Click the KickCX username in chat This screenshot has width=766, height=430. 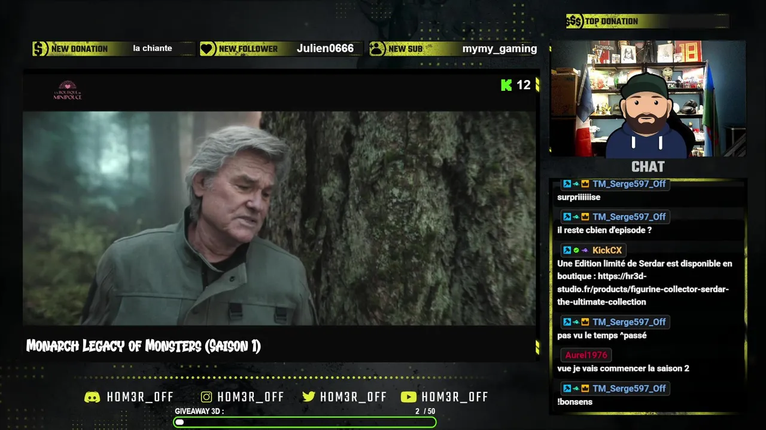click(607, 250)
